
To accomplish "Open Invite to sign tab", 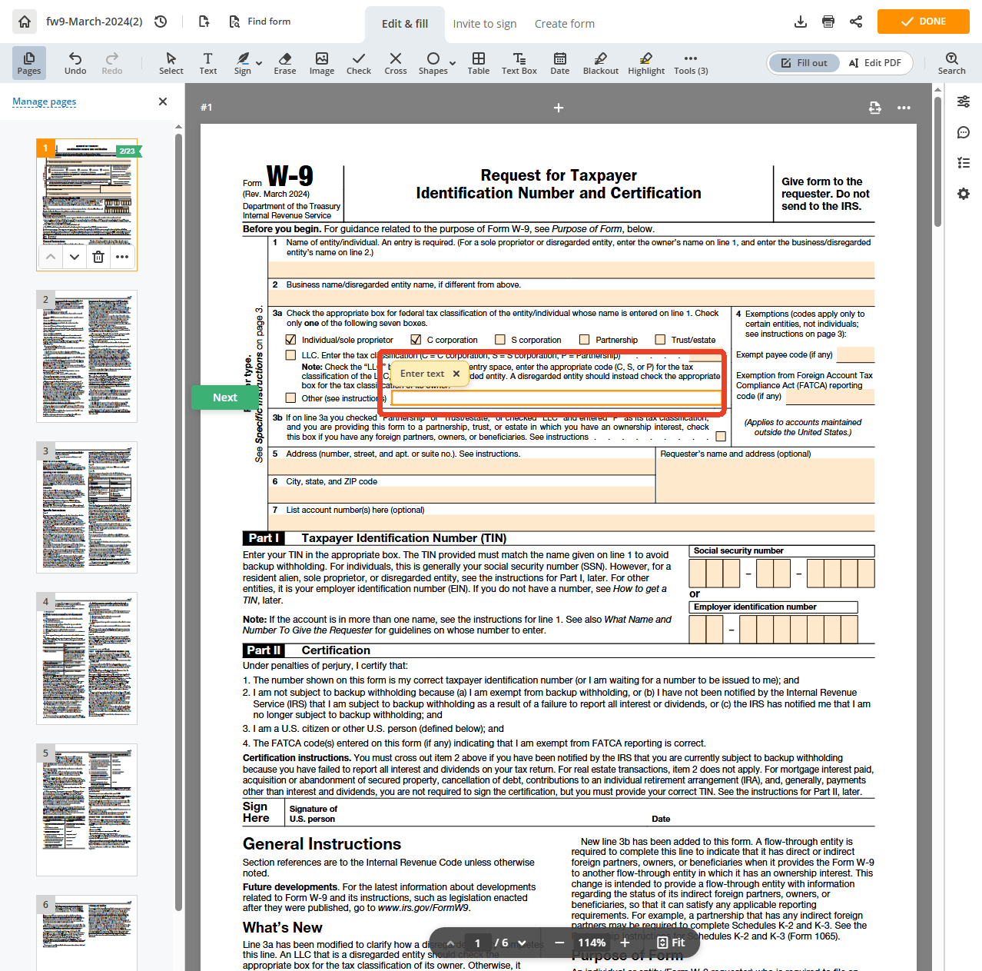I will coord(484,24).
